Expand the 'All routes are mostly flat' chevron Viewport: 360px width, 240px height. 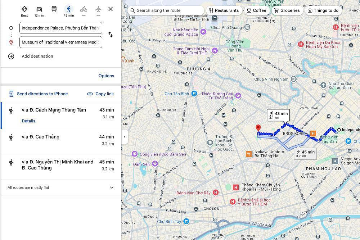(x=112, y=187)
